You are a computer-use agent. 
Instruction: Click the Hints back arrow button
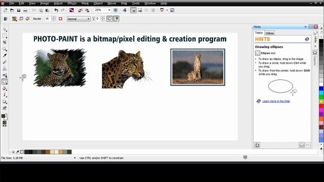(302, 145)
